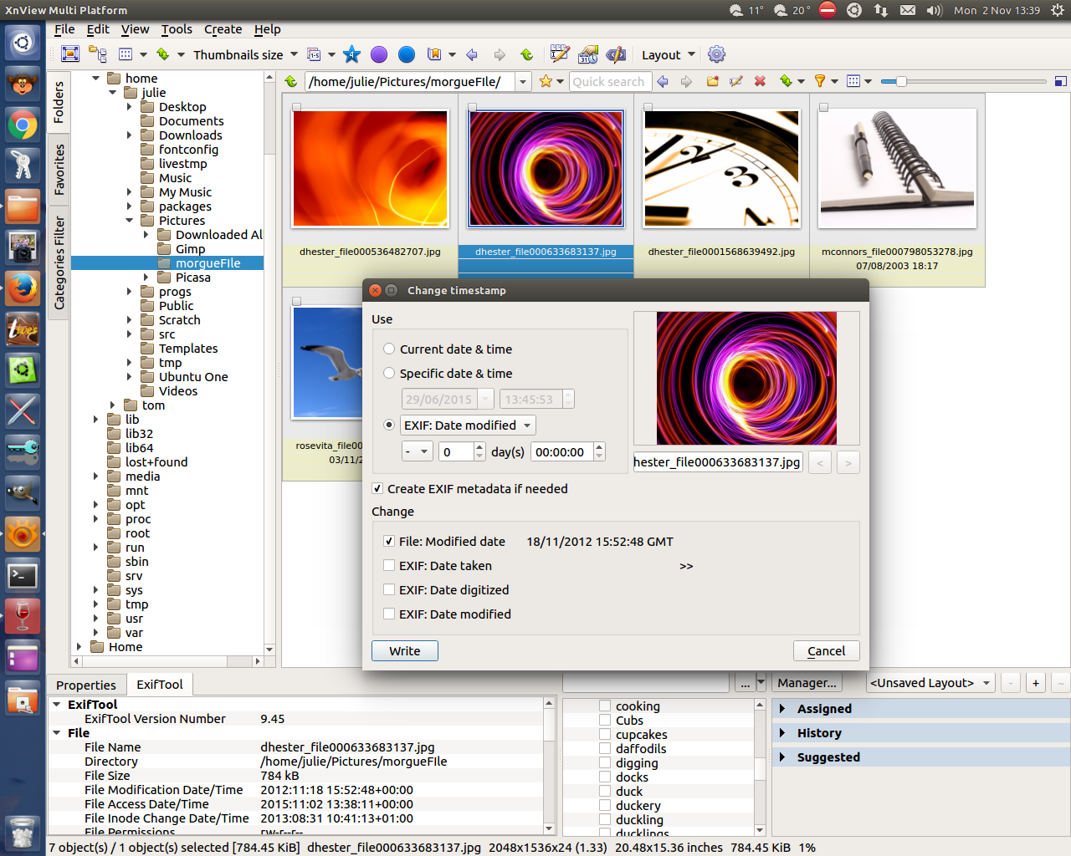Screen dimensions: 1071x856
Task: Open Firefox from the Ubuntu dock
Action: (23, 288)
